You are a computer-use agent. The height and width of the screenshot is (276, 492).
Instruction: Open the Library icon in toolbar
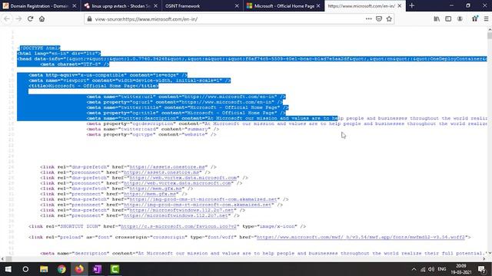(437, 18)
